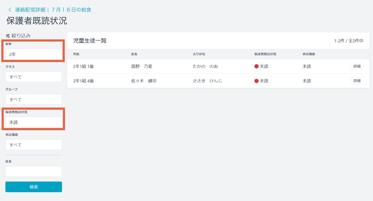Viewport: 373px width, 201px height.
Task: Click the furigana ささき けんじ
Action: (x=208, y=81)
